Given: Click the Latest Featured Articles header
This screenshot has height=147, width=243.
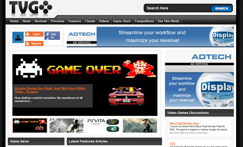Looking at the screenshot, I should 114,141.
